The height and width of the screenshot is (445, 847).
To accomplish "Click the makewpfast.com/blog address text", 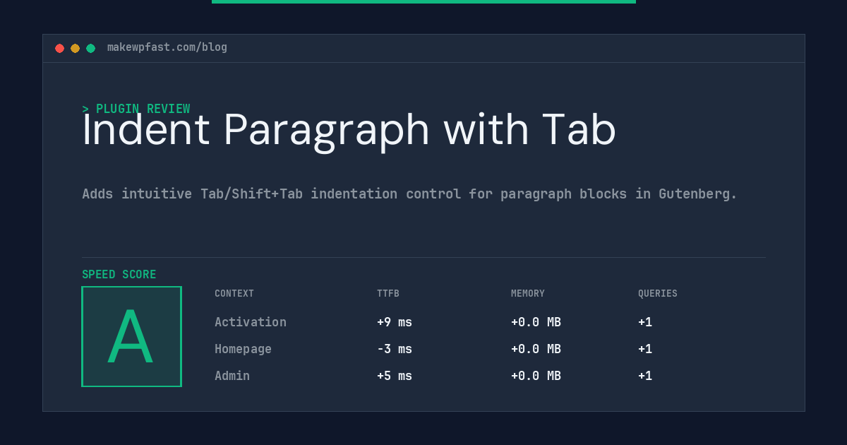I will 167,47.
